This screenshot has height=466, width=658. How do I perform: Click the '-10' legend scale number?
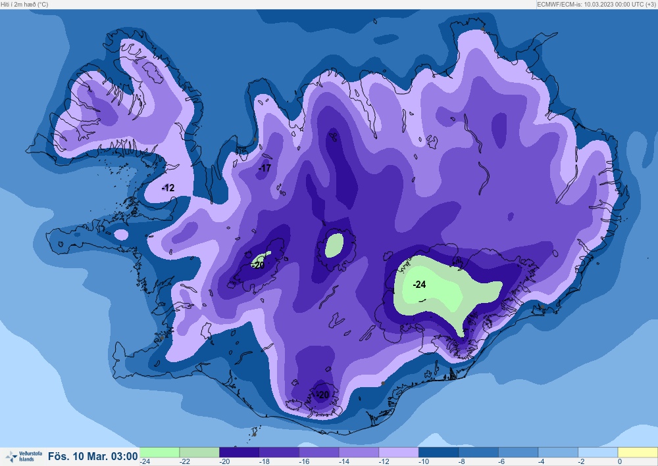point(423,461)
